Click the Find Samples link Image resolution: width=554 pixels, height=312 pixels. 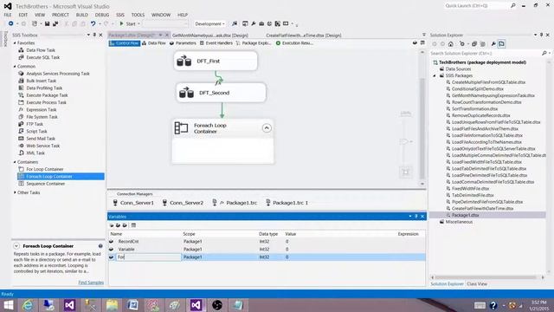pyautogui.click(x=91, y=283)
